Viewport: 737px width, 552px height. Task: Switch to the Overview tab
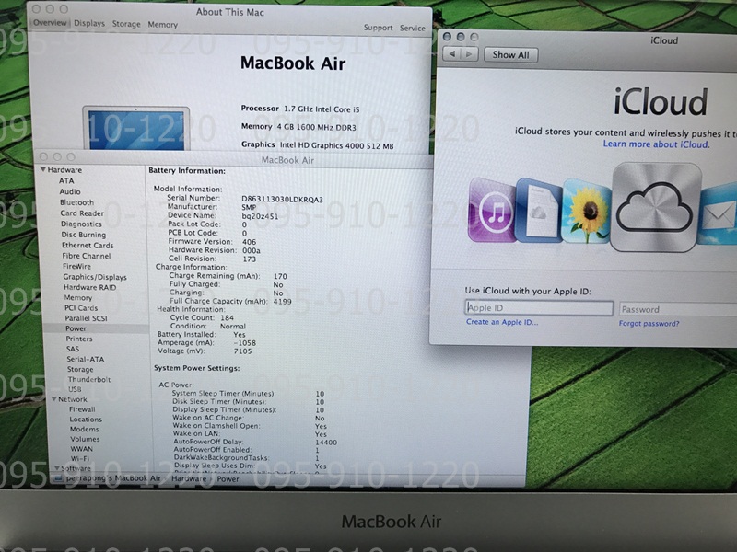click(x=50, y=22)
